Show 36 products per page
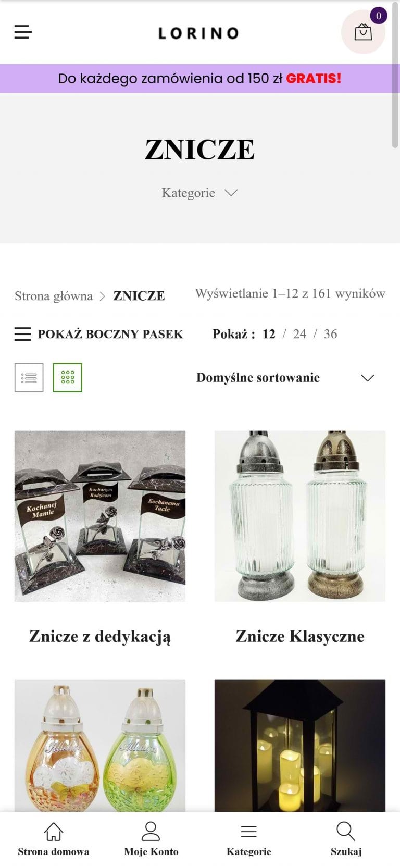Image resolution: width=400 pixels, height=866 pixels. click(330, 334)
